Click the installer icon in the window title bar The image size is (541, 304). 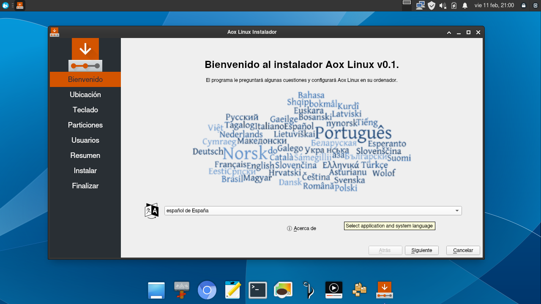point(55,32)
